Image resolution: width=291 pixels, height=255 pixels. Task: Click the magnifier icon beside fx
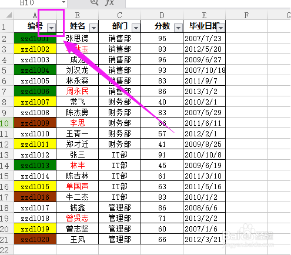coord(95,2)
